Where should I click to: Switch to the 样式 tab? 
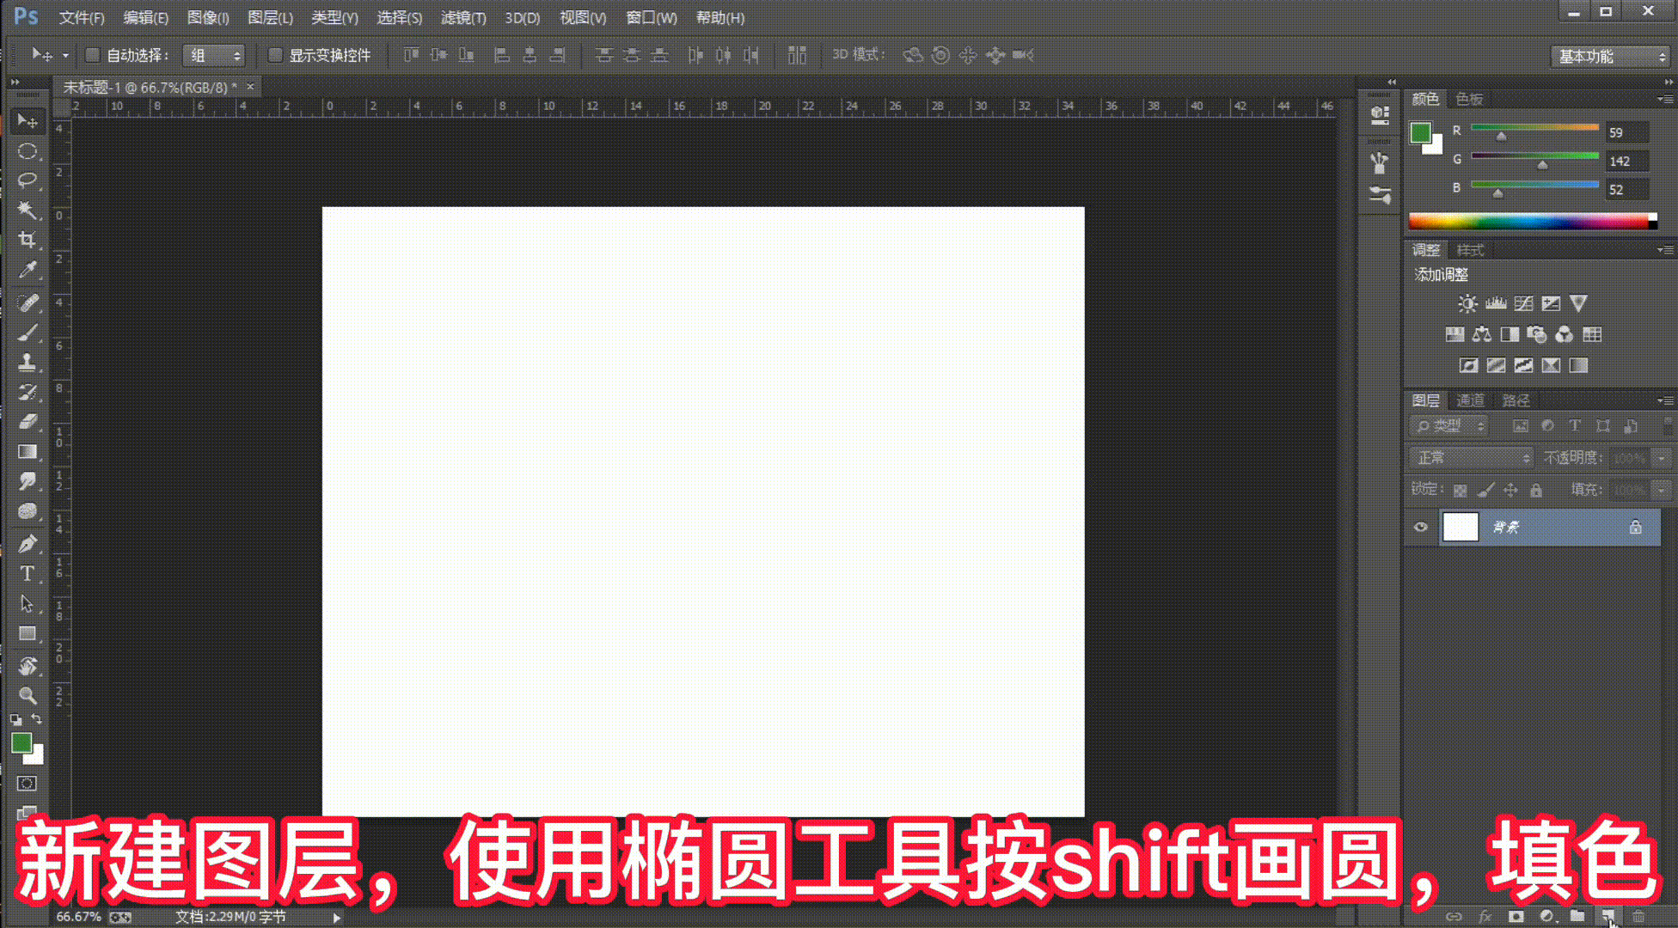pos(1470,250)
